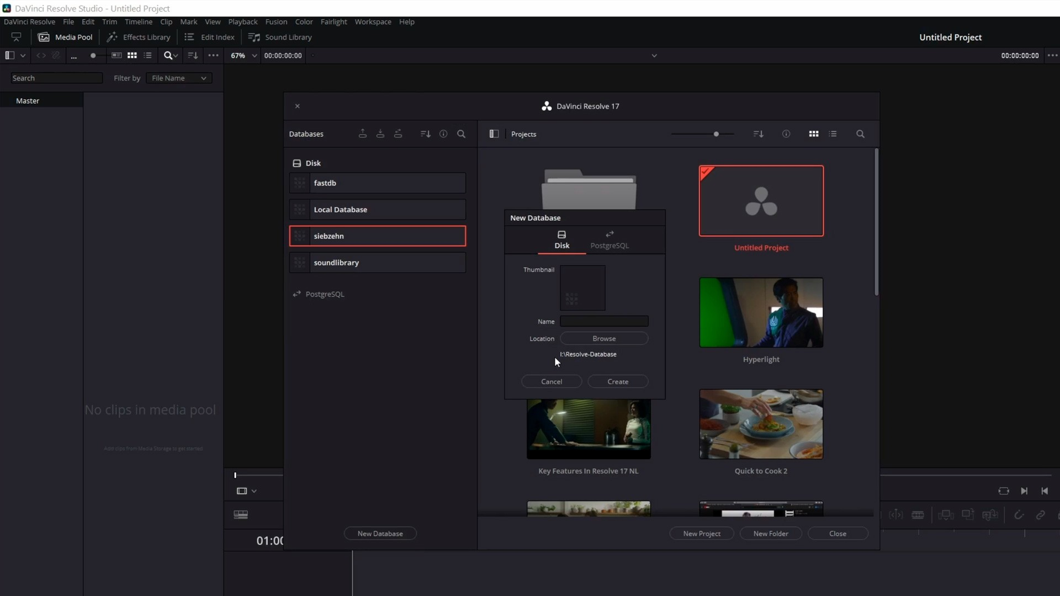The height and width of the screenshot is (596, 1060).
Task: Toggle the Edit Index panel
Action: coord(209,37)
